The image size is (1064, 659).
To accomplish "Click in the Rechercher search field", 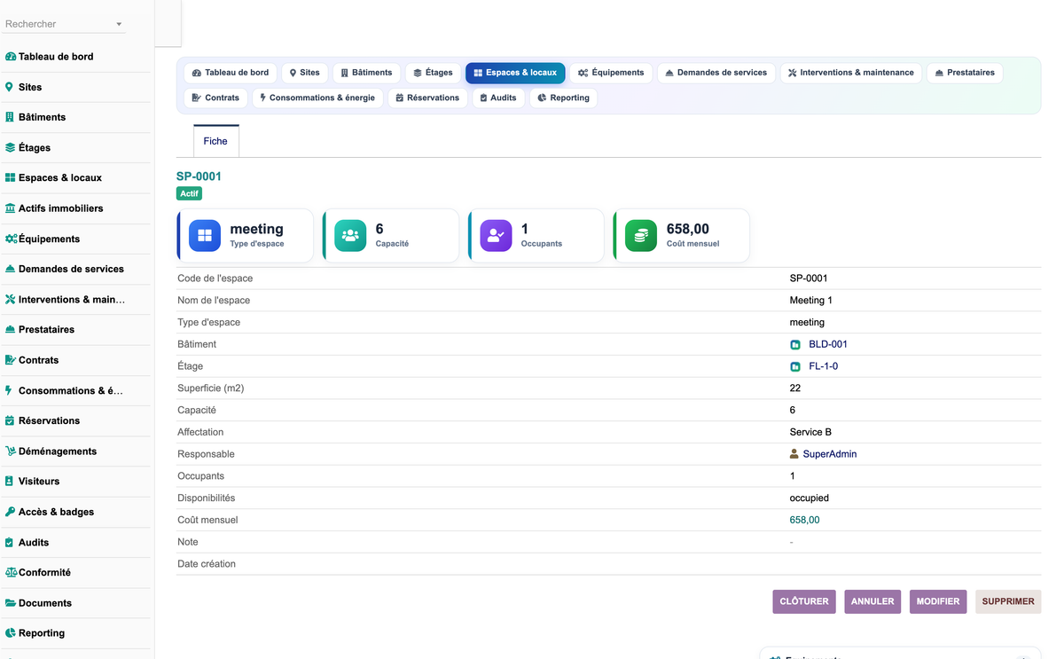I will point(59,24).
